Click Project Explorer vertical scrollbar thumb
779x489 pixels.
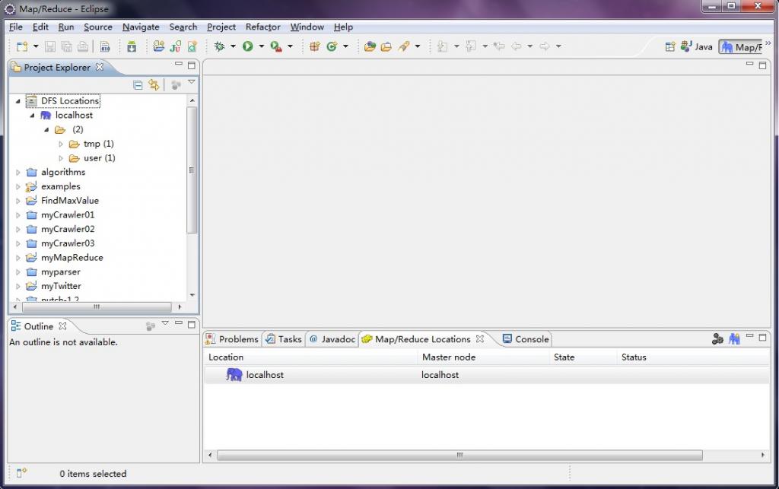192,170
